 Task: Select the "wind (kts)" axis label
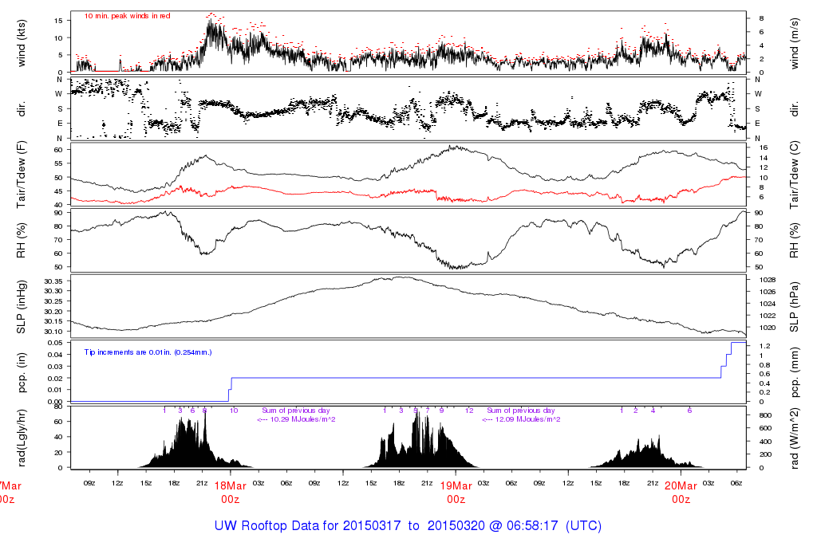pos(22,43)
